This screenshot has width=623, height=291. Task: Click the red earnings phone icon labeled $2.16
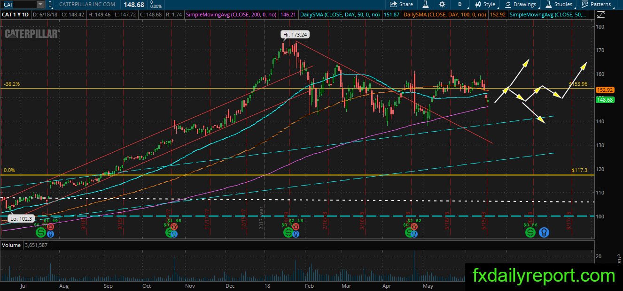(295, 226)
